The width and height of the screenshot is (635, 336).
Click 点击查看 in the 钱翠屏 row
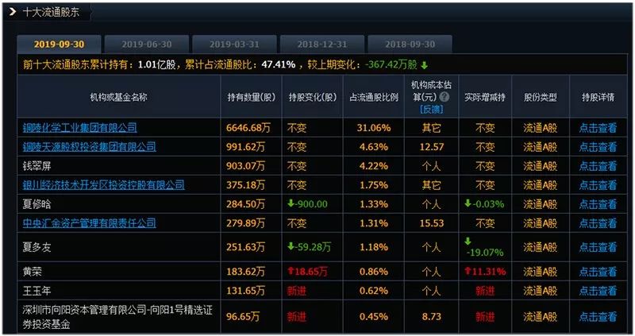[x=598, y=166]
